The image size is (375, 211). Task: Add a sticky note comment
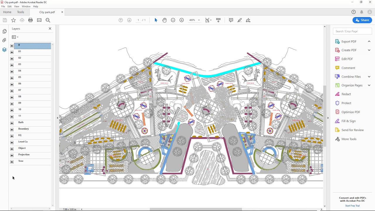(x=231, y=20)
